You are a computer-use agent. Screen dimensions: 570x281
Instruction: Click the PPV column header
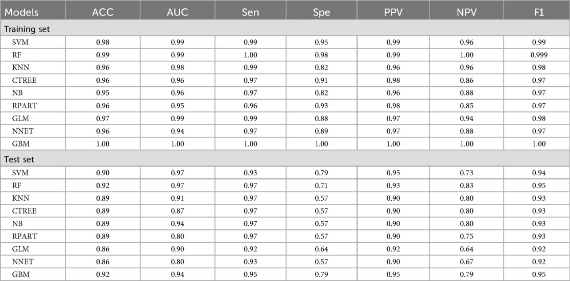coord(394,12)
